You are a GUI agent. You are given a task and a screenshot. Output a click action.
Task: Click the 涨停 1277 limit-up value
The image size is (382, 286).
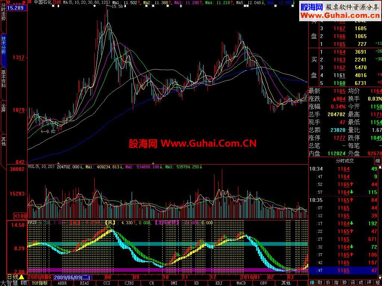point(339,138)
